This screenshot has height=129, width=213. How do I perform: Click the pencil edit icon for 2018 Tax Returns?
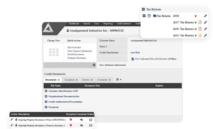click(205, 16)
